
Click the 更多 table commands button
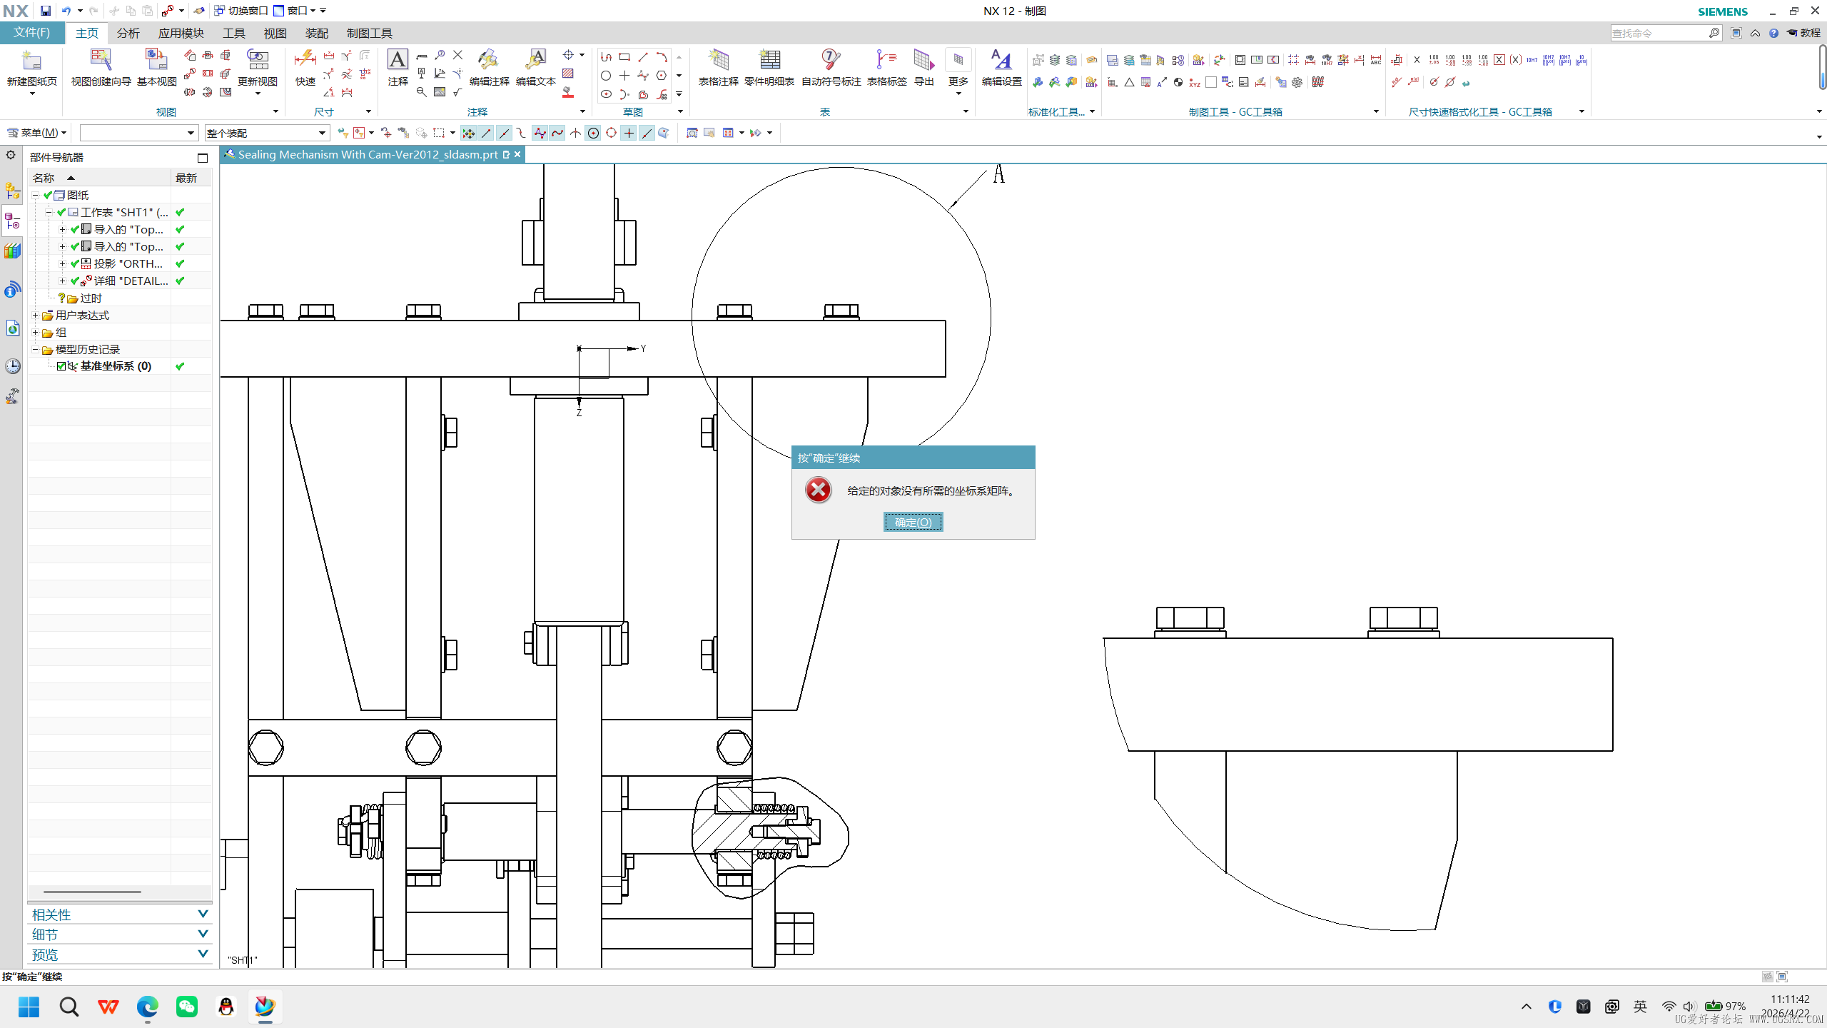coord(958,71)
